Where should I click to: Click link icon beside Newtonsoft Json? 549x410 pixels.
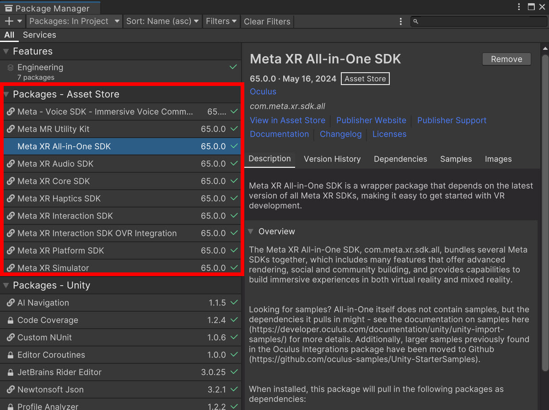point(11,389)
